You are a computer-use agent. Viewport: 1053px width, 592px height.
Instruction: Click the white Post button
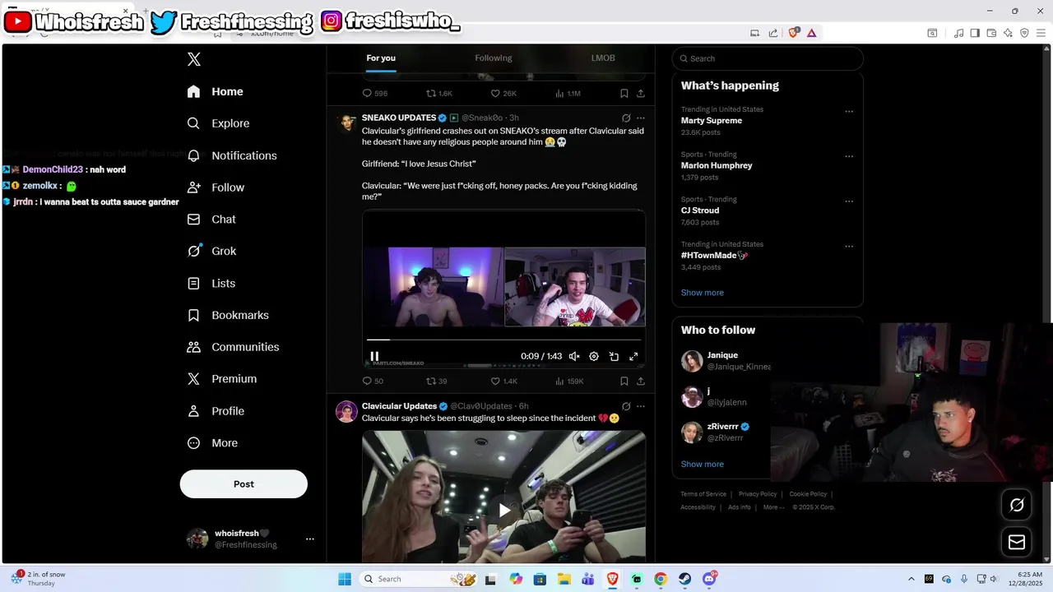pyautogui.click(x=244, y=484)
